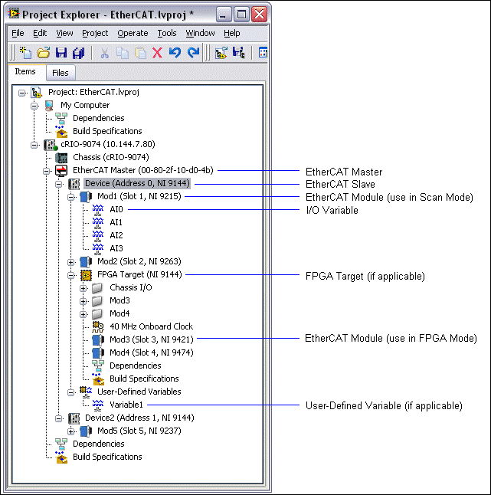Select the AI3 variable row
Screen dimensions: 491x495
coord(116,248)
